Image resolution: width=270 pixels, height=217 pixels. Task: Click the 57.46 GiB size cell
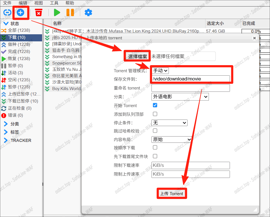coord(216,31)
